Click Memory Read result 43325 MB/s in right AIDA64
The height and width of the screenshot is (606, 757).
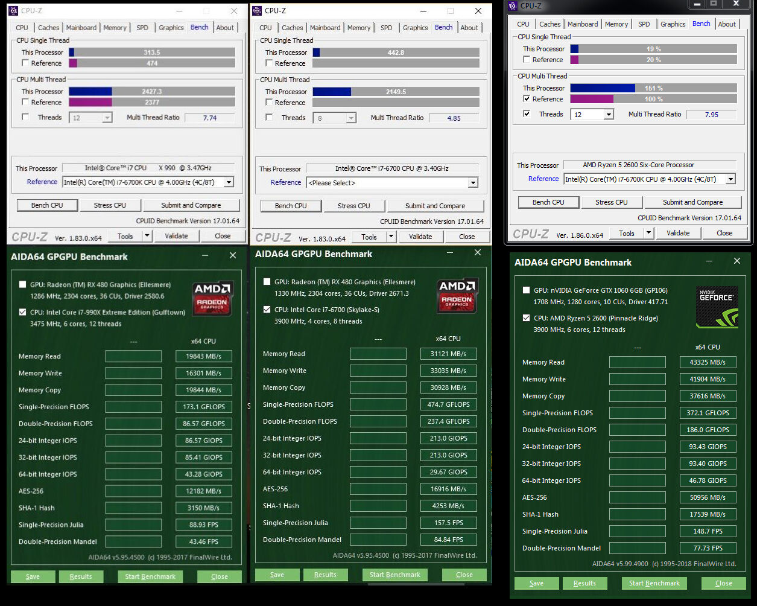click(708, 362)
